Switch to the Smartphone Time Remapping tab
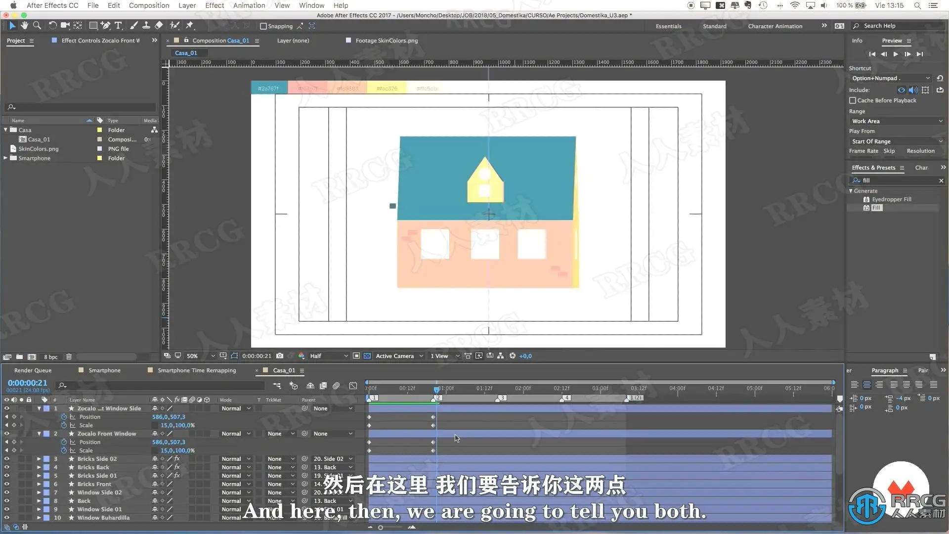 (x=197, y=370)
